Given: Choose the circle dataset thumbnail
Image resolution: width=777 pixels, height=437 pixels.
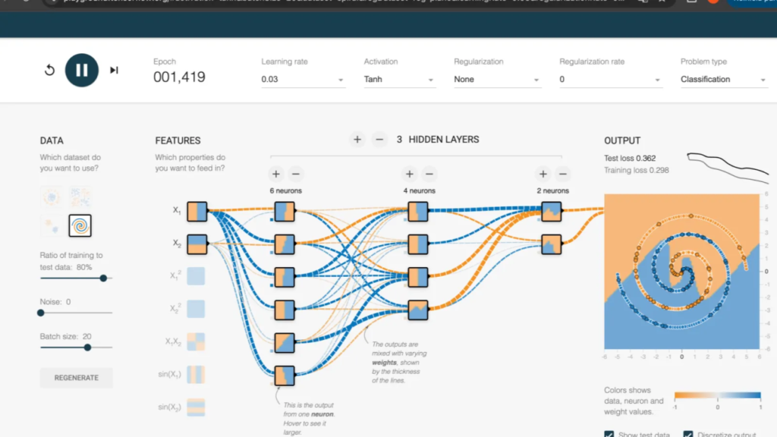Looking at the screenshot, I should [51, 196].
